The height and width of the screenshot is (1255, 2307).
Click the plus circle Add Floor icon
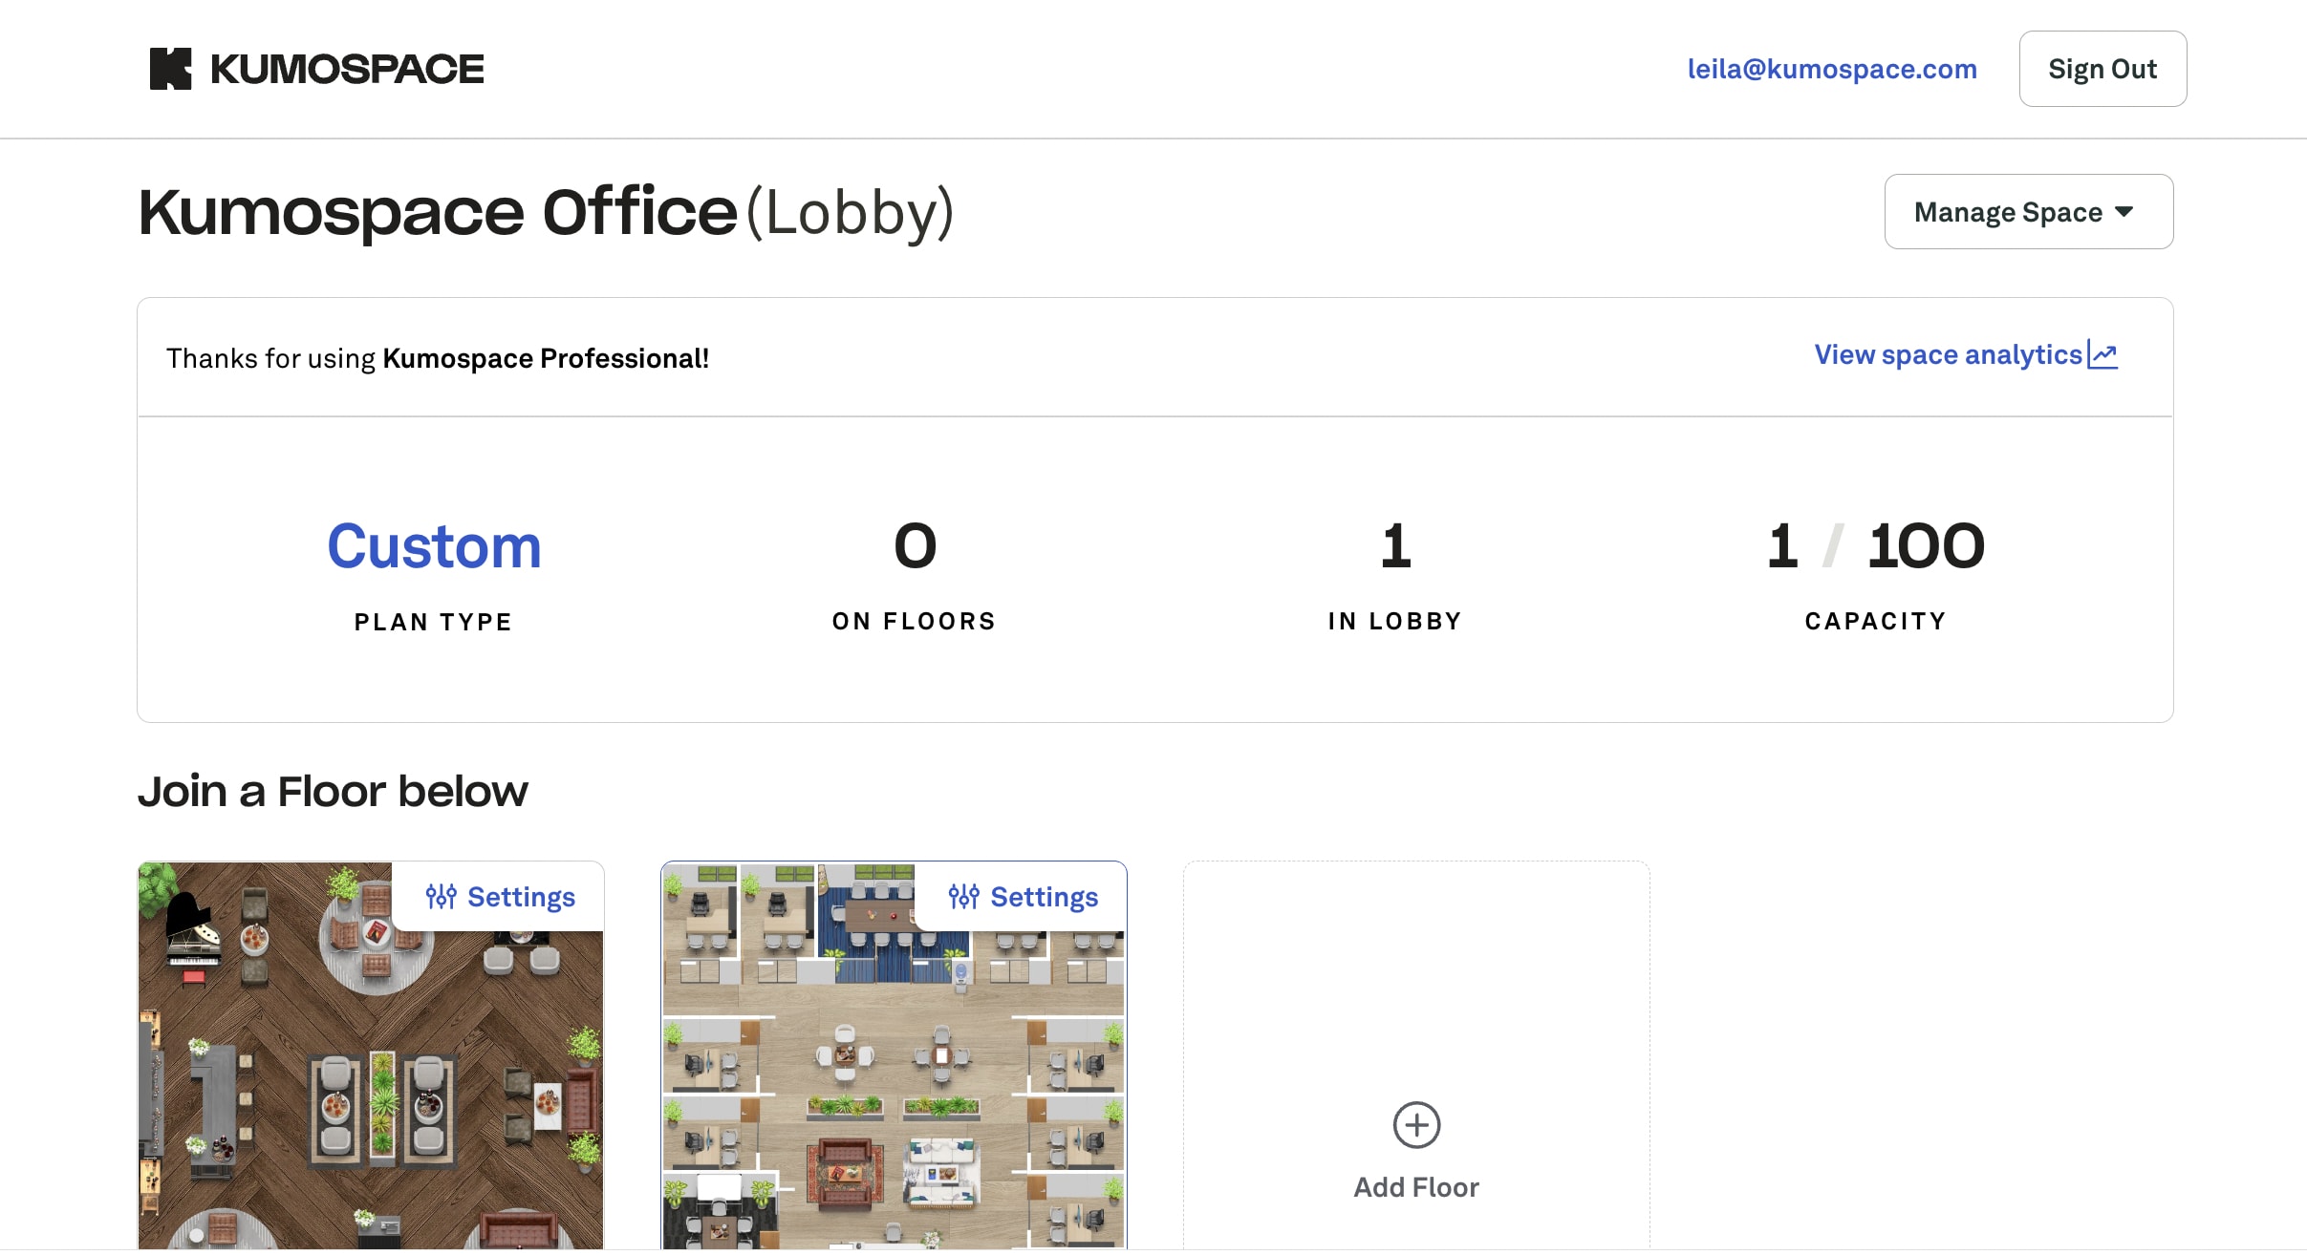[1416, 1125]
